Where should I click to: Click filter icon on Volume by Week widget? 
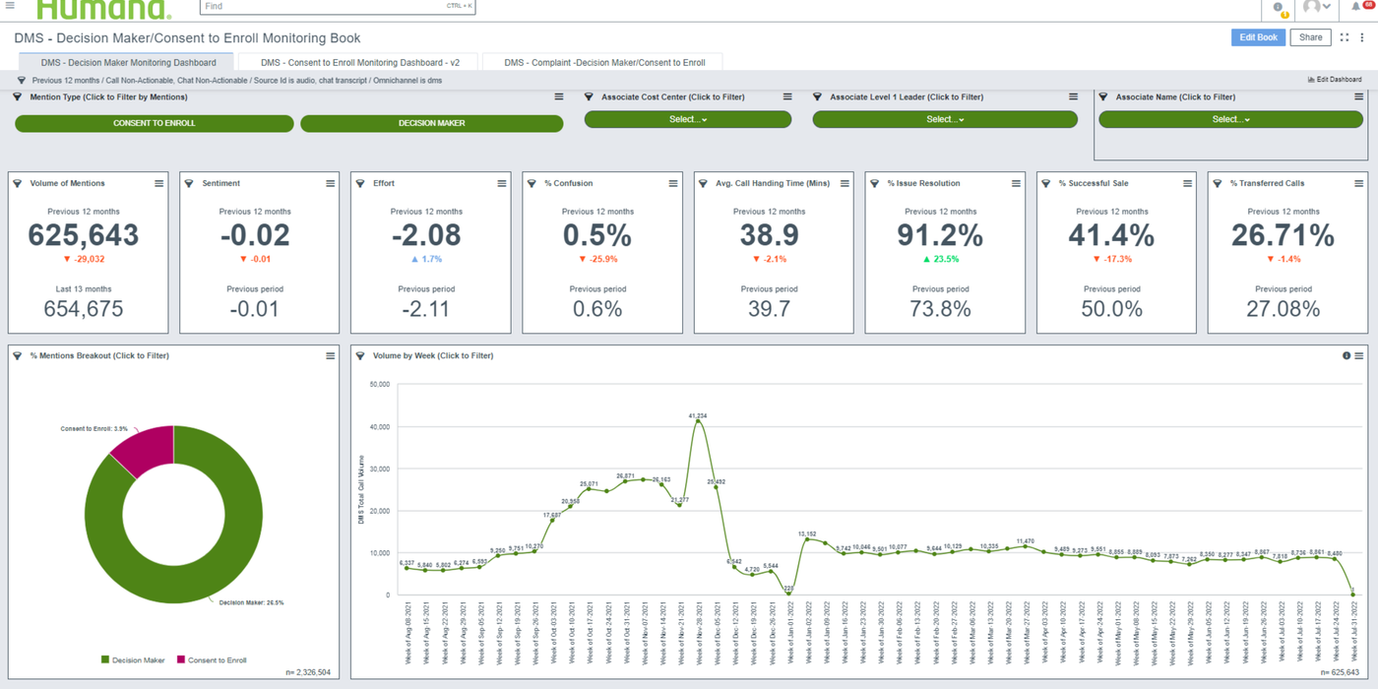point(360,355)
